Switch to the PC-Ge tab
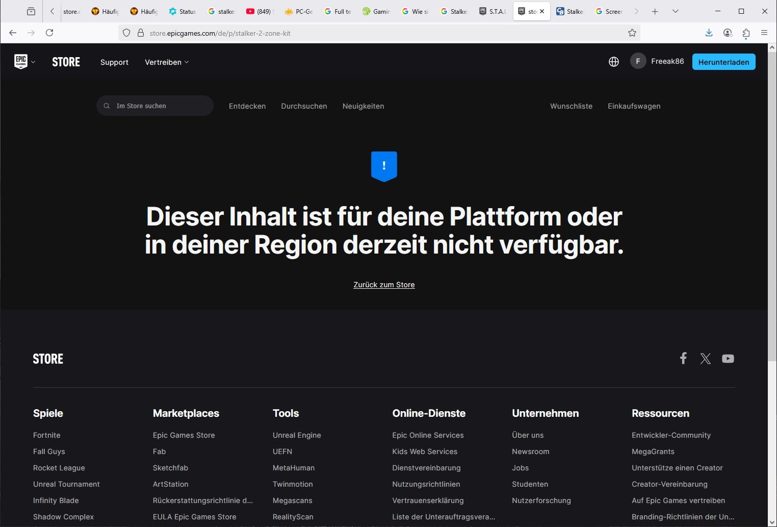Screen dimensions: 777x527 [299, 11]
